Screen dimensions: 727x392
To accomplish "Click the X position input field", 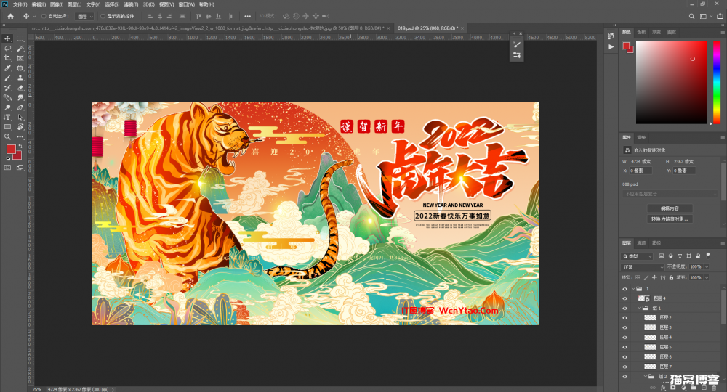I will click(x=640, y=171).
